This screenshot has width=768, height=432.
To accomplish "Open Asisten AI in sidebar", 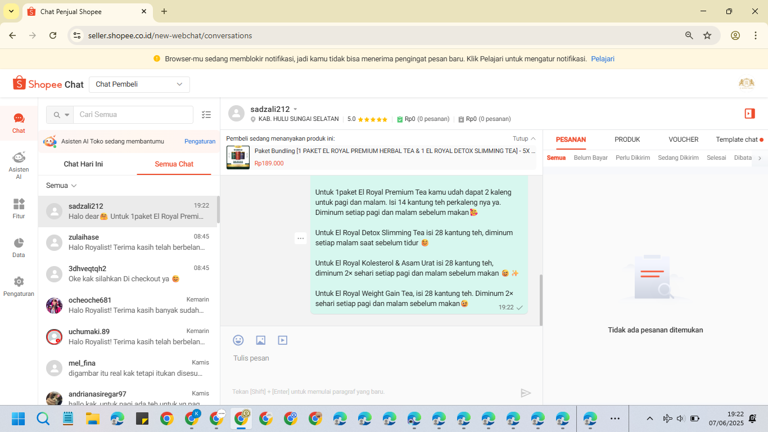I will (x=19, y=165).
